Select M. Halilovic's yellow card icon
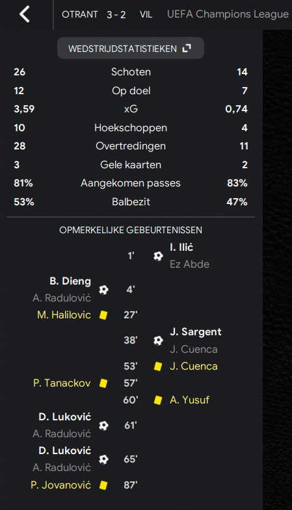Viewport: 292px width, 510px height. 103,315
